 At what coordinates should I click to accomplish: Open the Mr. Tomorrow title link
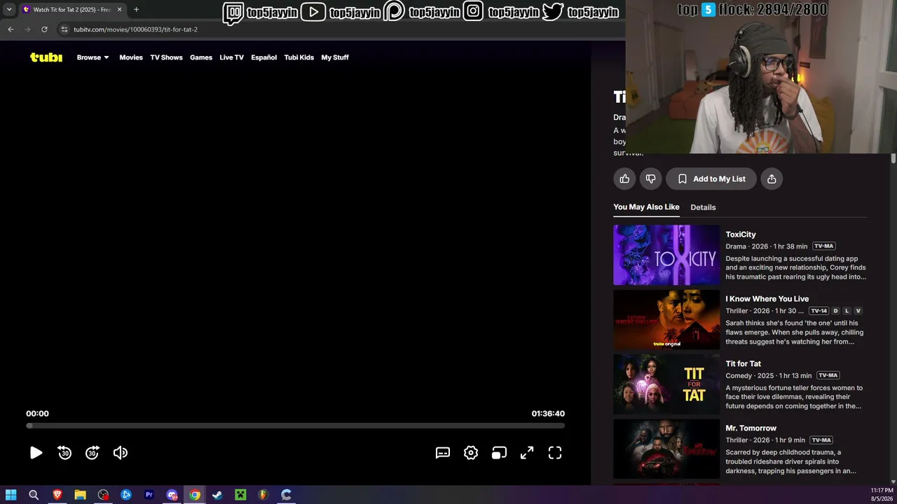tap(751, 428)
